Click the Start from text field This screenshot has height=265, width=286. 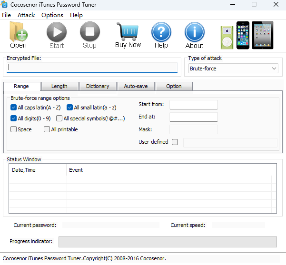(x=194, y=105)
